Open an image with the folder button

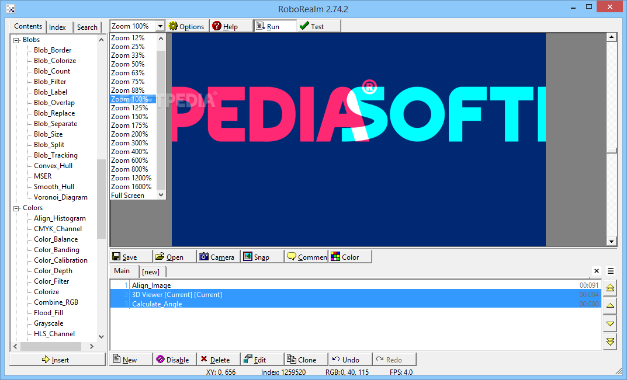[175, 257]
